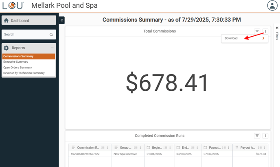Open the Total Commissions three-dot menu
Viewport: 280px width, 167px height.
pyautogui.click(x=265, y=31)
